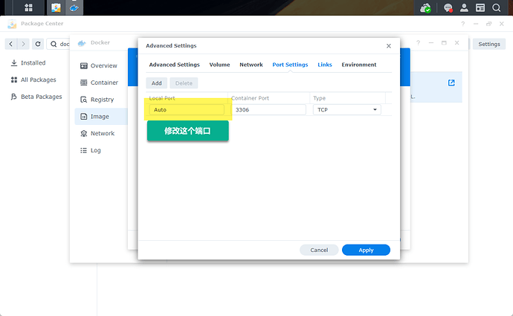
Task: Switch to Docker taskbar icon
Action: pyautogui.click(x=74, y=7)
